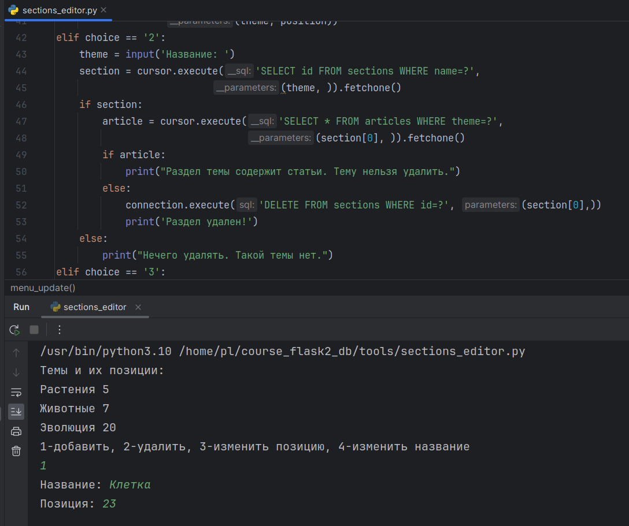This screenshot has height=526, width=629.
Task: Click the Run tool window label
Action: pyautogui.click(x=21, y=307)
